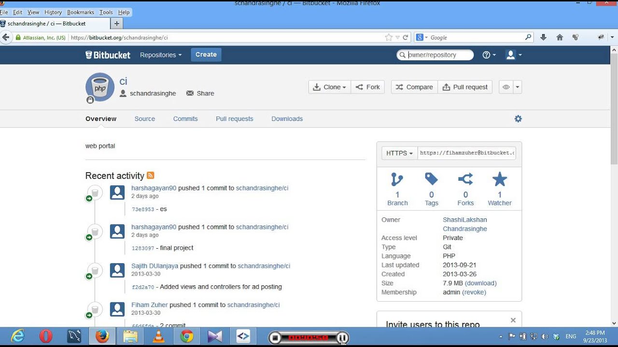Click the Bitbucket logo
Image resolution: width=618 pixels, height=347 pixels.
(x=108, y=55)
